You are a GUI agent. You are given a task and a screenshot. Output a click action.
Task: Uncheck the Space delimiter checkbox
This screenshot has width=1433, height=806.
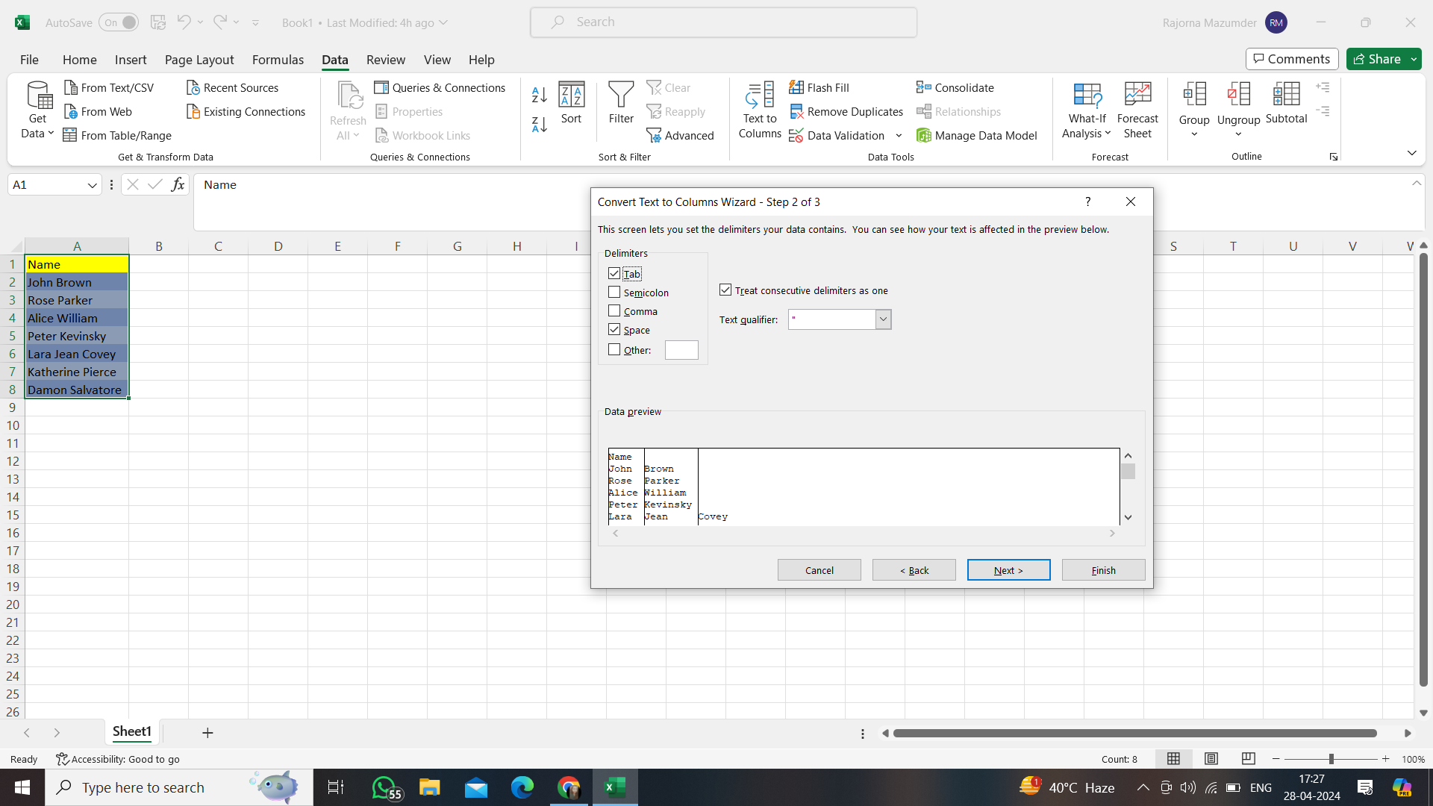614,330
